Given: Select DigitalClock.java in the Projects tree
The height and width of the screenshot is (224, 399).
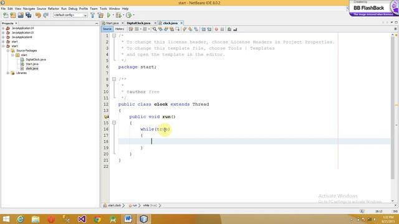Looking at the screenshot, I should click(36, 60).
